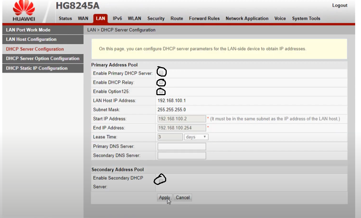Open the WLAN tab
361x218 pixels.
(135, 19)
